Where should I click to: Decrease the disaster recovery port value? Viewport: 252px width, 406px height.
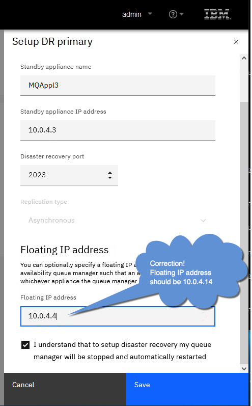[110, 178]
